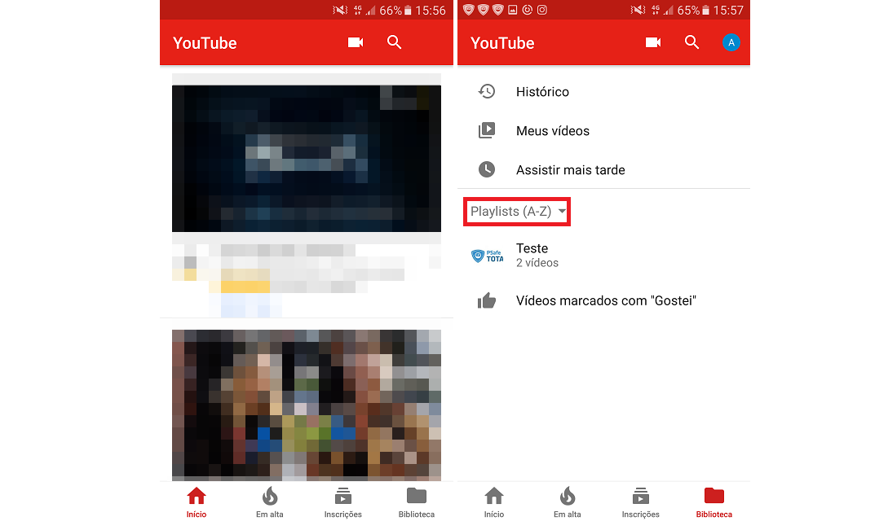
Task: Tap the red Início home icon
Action: tap(197, 497)
